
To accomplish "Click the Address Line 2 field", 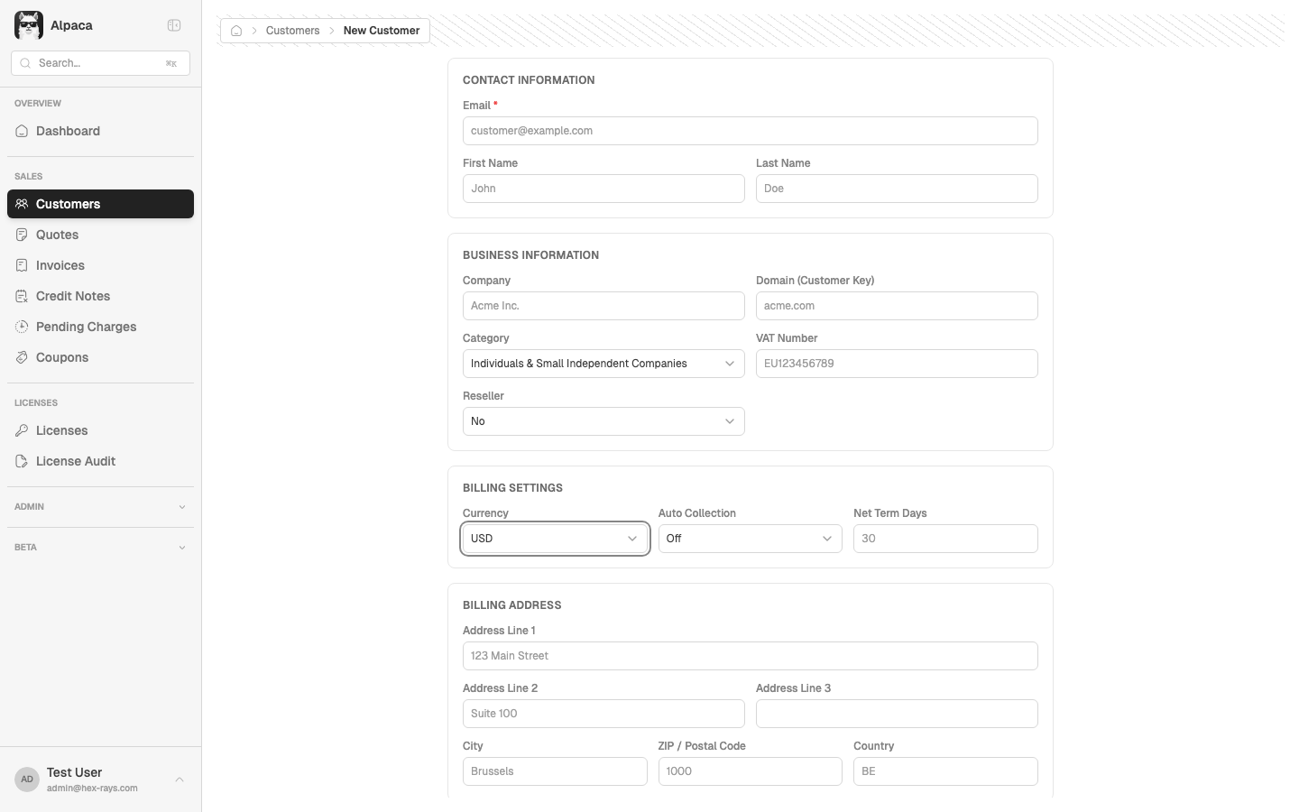I will (x=603, y=714).
